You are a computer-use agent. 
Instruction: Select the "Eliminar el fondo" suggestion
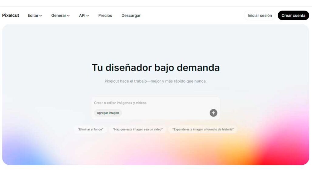90,129
